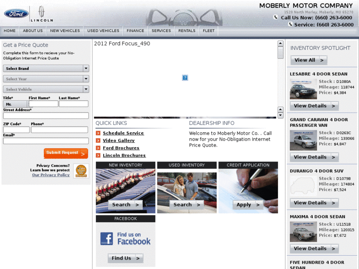
Task: Open the USED VEHICLES menu
Action: click(x=103, y=31)
